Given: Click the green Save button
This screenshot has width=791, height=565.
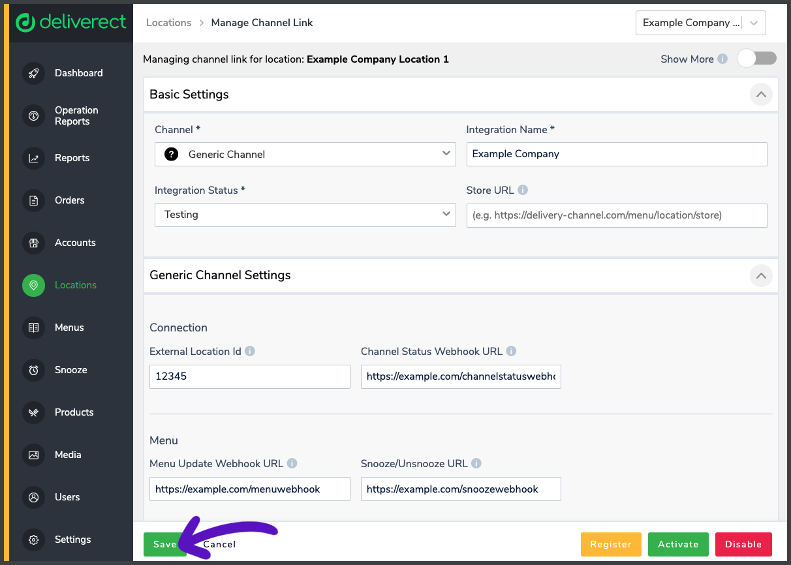Looking at the screenshot, I should (x=165, y=544).
